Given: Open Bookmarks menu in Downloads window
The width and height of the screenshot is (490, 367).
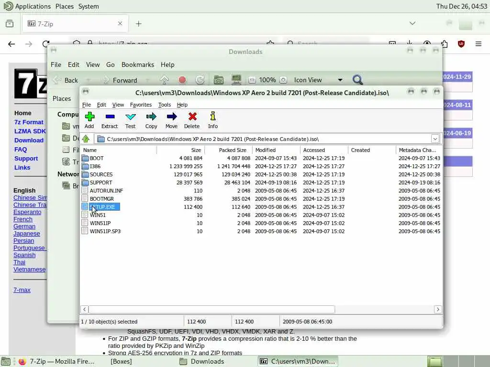Looking at the screenshot, I should (137, 65).
